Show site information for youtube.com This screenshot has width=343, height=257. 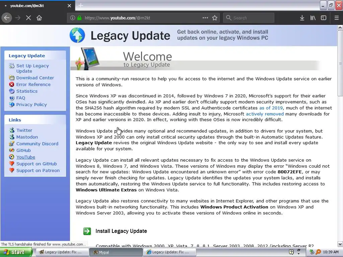73,18
